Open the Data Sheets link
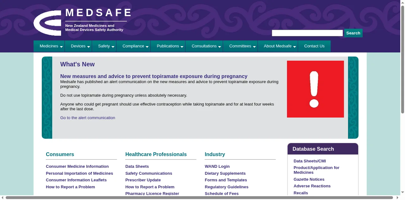 pyautogui.click(x=137, y=166)
